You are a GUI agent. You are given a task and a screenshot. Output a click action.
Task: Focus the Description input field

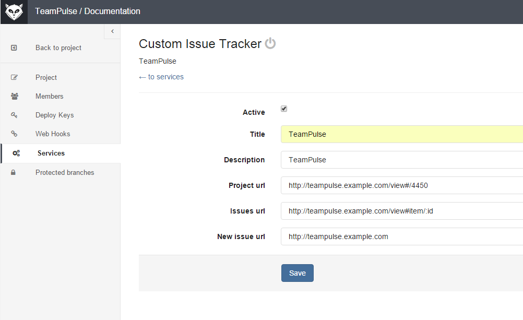point(401,160)
